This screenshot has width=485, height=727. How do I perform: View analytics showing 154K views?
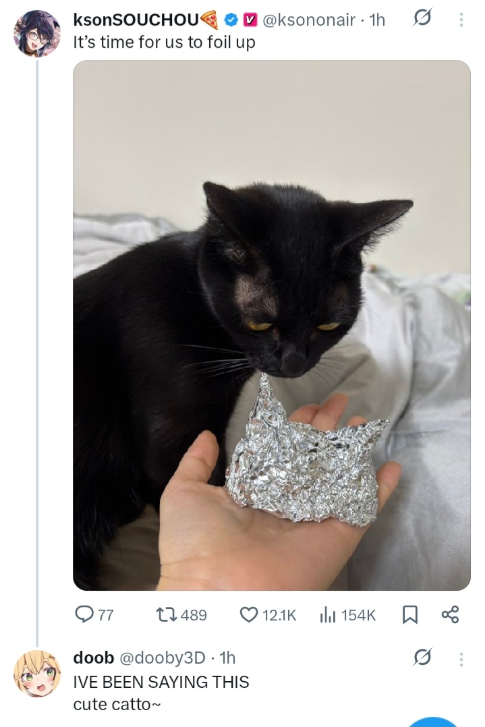[347, 615]
